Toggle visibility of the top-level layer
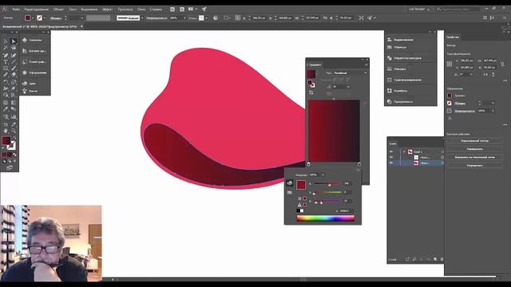This screenshot has height=287, width=511. click(x=391, y=151)
